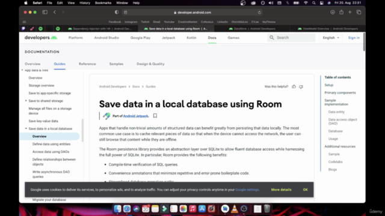Open Calendar from the dock
This screenshot has height=216, width=385.
tap(146, 209)
